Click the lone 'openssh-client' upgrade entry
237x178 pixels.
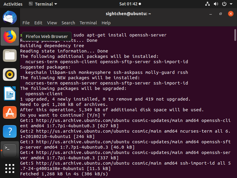point(44,94)
